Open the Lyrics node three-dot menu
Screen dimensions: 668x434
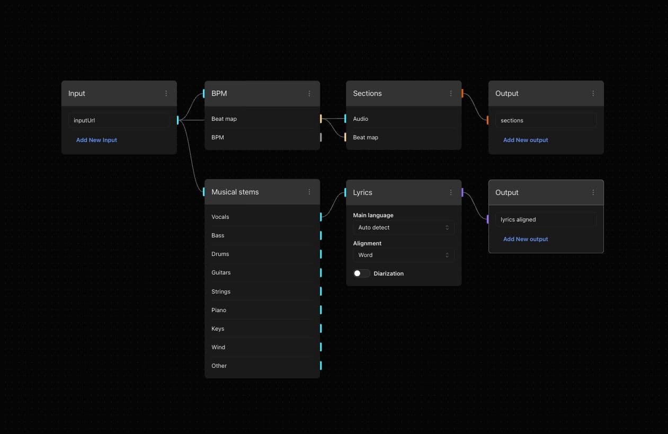tap(451, 192)
